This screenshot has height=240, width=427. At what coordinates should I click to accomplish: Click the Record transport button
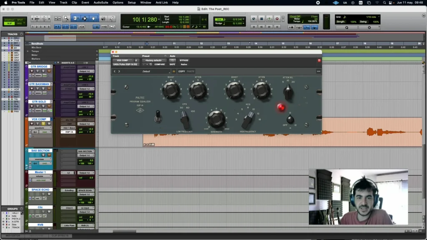point(277,18)
